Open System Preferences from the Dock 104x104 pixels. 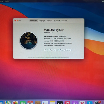coord(97,102)
